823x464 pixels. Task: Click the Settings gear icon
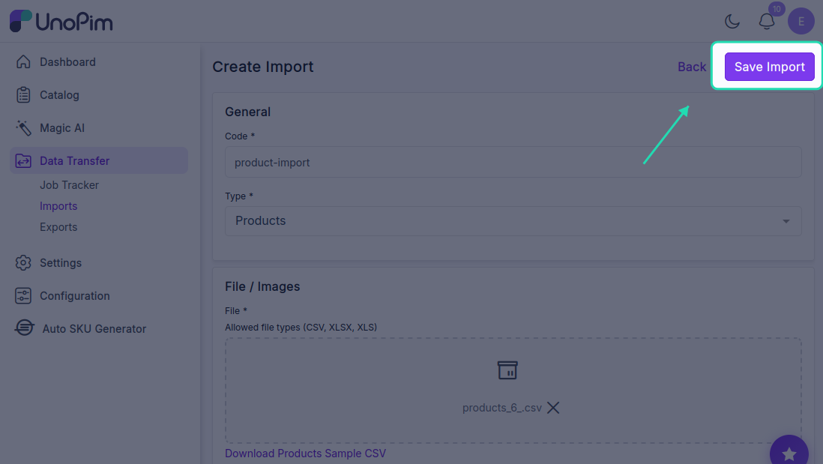tap(23, 263)
